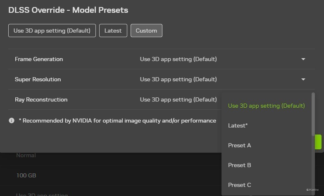Click the dropdown list's vertical scrollbar
Image resolution: width=324 pixels, height=196 pixels.
click(x=313, y=116)
